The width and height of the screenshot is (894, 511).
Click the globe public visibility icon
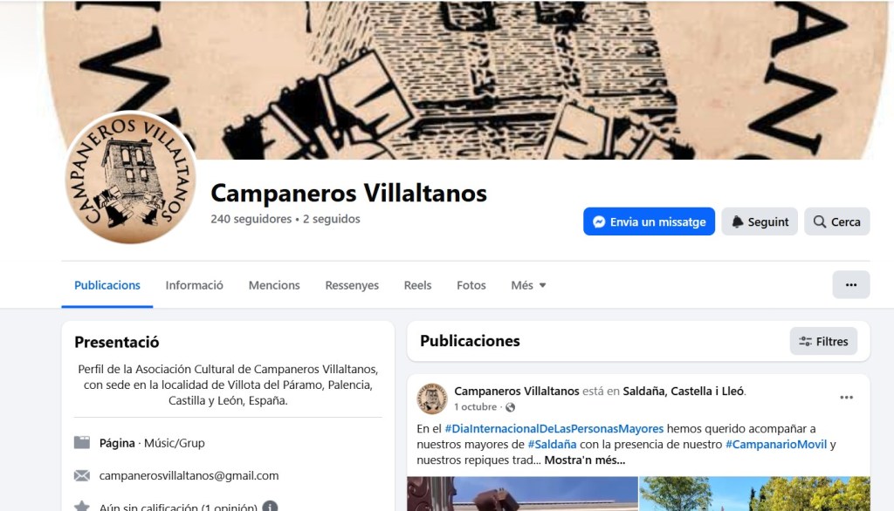(510, 407)
